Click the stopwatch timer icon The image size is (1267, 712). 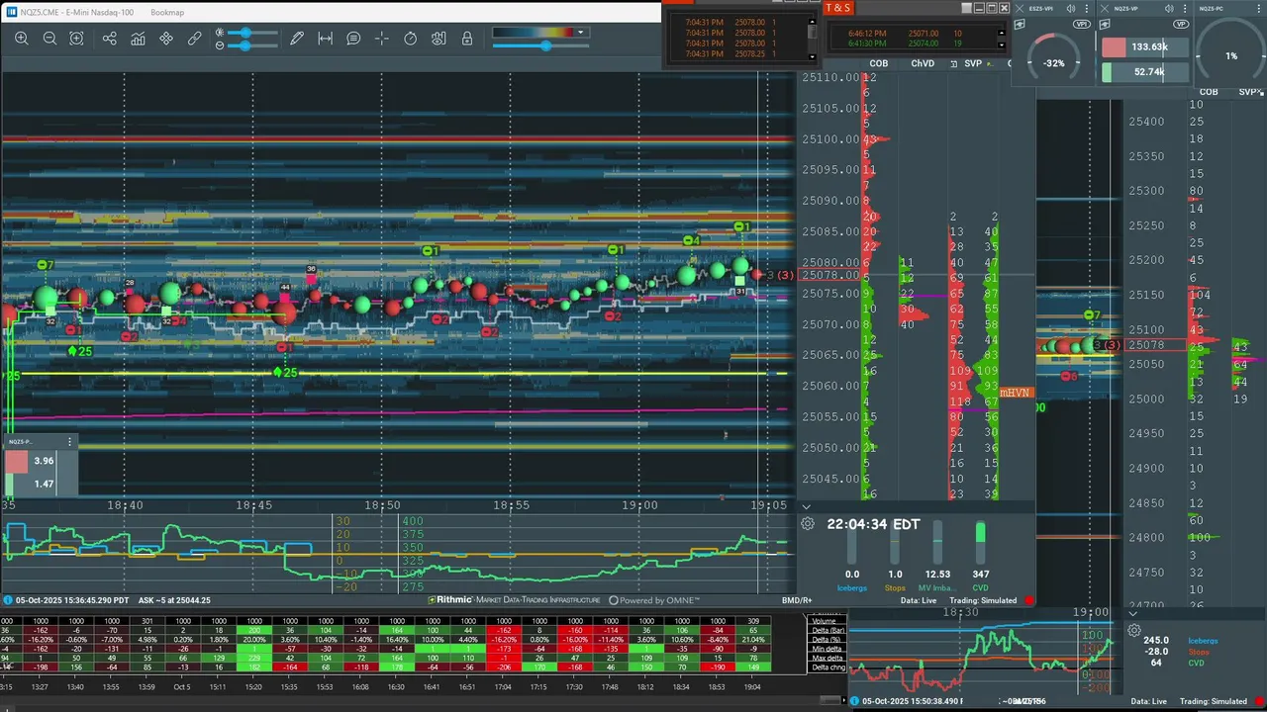click(411, 39)
